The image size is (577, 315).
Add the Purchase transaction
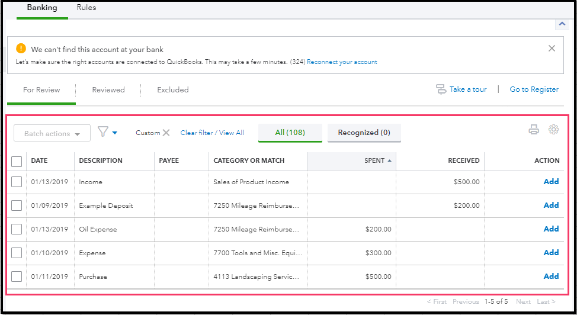click(x=551, y=277)
